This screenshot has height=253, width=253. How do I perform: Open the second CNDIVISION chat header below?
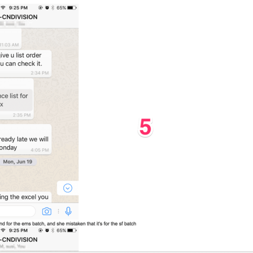(19, 240)
